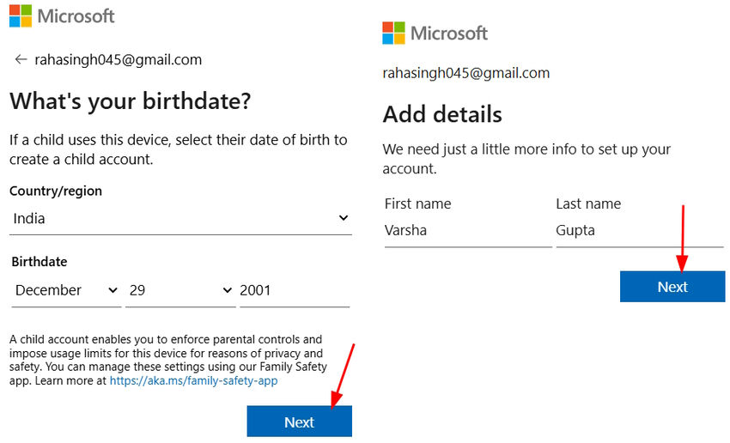Click the Country/region label
The height and width of the screenshot is (443, 730).
pyautogui.click(x=56, y=191)
